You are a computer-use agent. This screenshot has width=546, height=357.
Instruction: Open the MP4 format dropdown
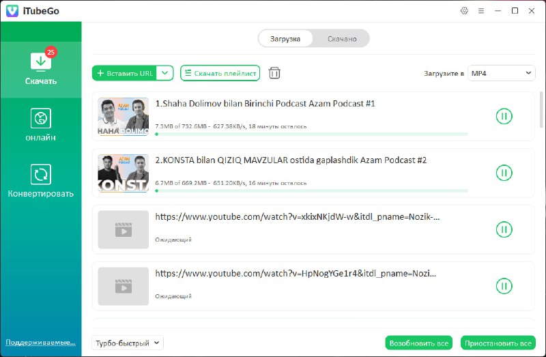501,73
